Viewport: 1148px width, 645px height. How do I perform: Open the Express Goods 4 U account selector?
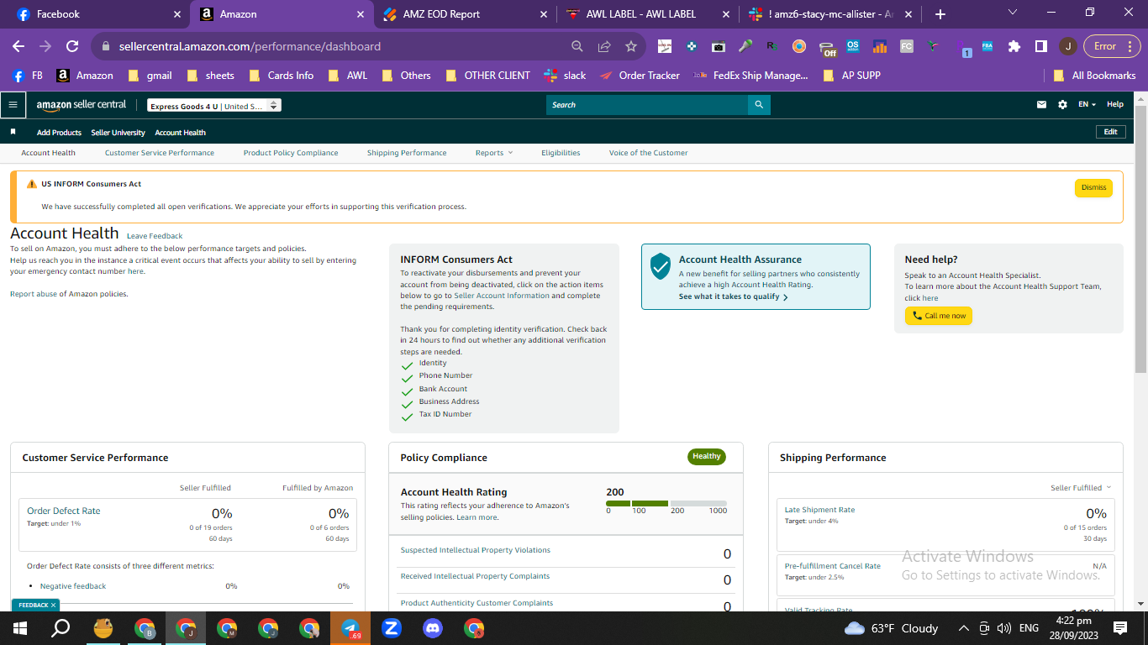213,106
